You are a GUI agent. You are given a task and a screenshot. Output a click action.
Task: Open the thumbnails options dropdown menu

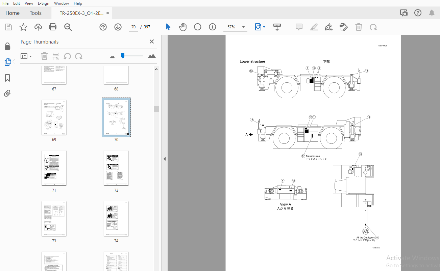[x=26, y=56]
